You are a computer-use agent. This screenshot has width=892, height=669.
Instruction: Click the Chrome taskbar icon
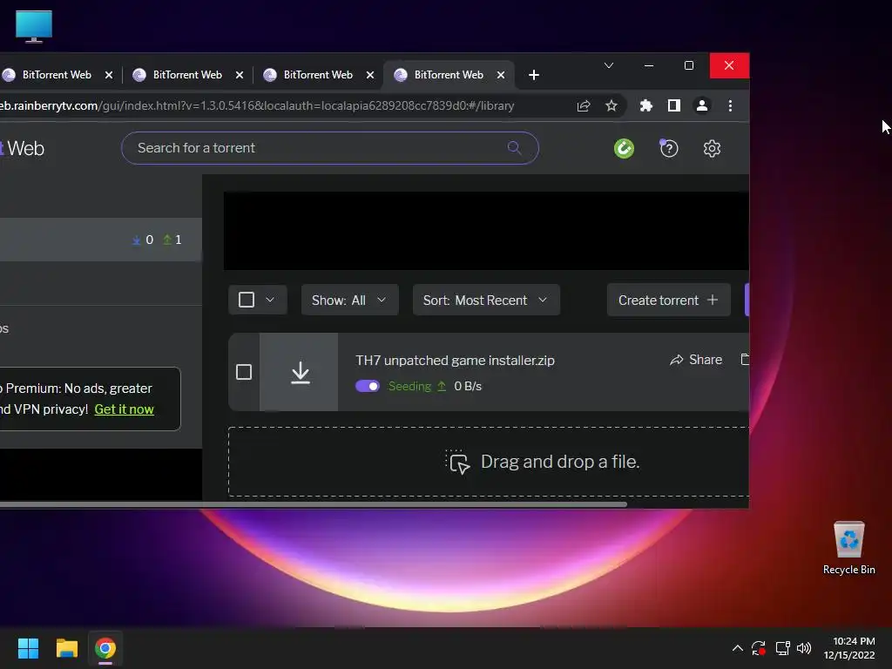pos(105,648)
